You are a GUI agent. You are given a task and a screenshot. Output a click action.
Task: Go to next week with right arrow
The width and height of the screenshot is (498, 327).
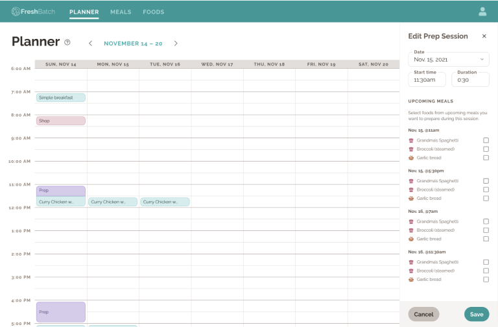click(176, 43)
